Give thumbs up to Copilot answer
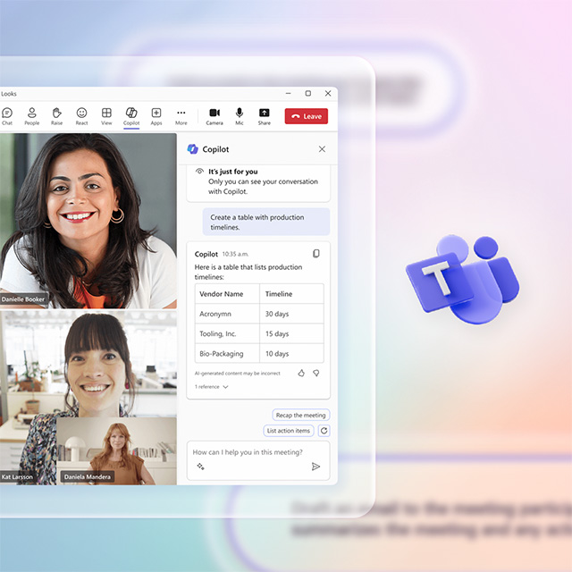Image resolution: width=572 pixels, height=572 pixels. pyautogui.click(x=301, y=373)
